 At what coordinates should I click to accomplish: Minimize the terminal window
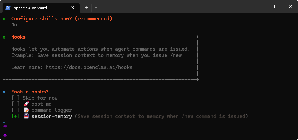point(261,7)
